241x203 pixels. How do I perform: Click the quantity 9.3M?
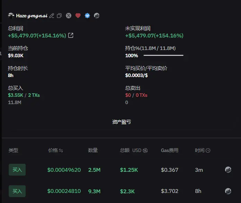click(x=94, y=191)
